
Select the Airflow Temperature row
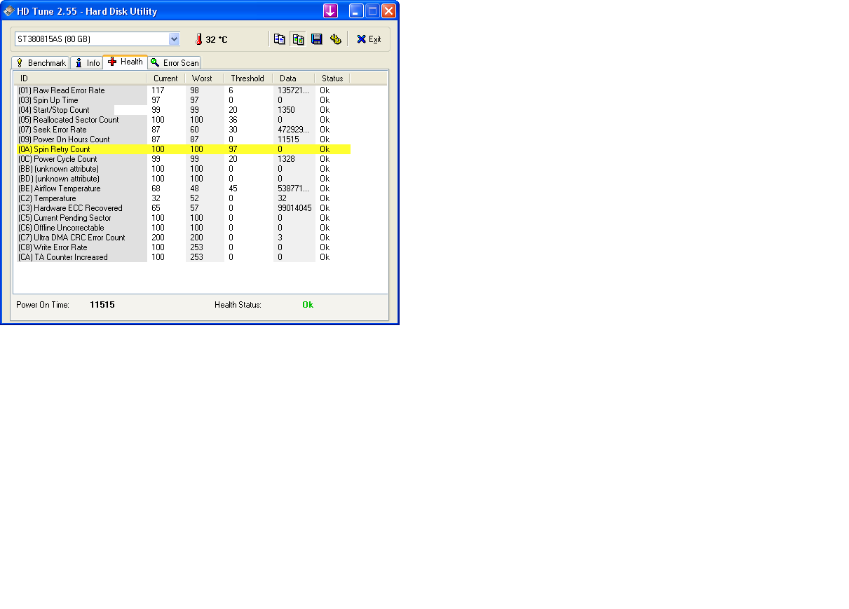click(183, 189)
